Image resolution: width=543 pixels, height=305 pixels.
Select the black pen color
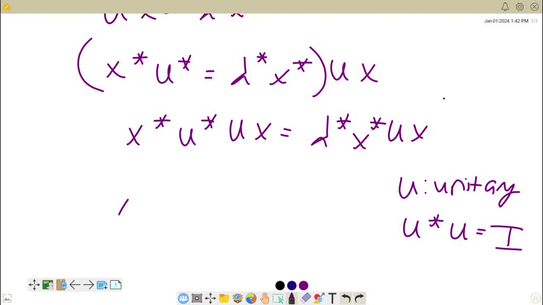point(279,285)
